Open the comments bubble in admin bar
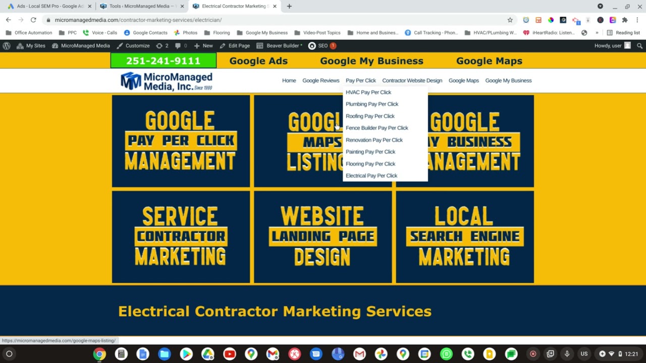This screenshot has height=363, width=646. tap(181, 45)
